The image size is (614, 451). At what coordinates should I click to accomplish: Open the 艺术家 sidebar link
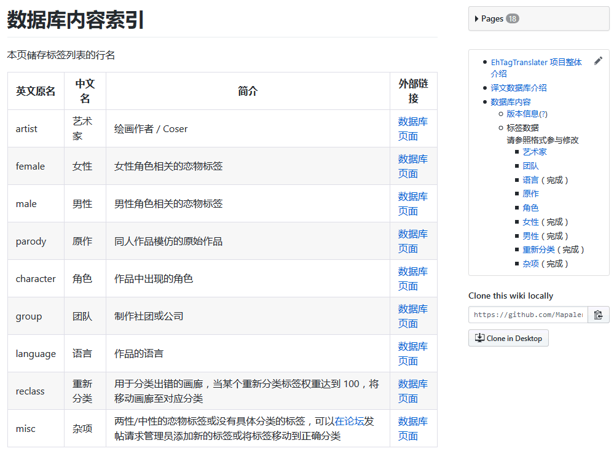535,152
